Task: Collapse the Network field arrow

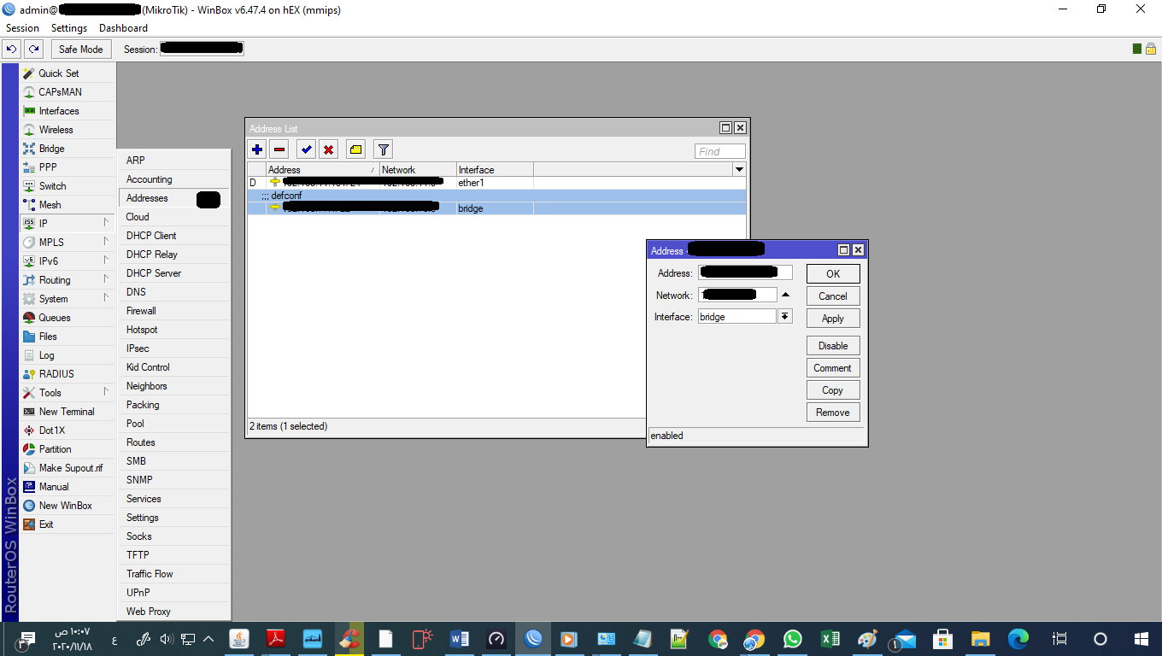Action: pyautogui.click(x=785, y=295)
